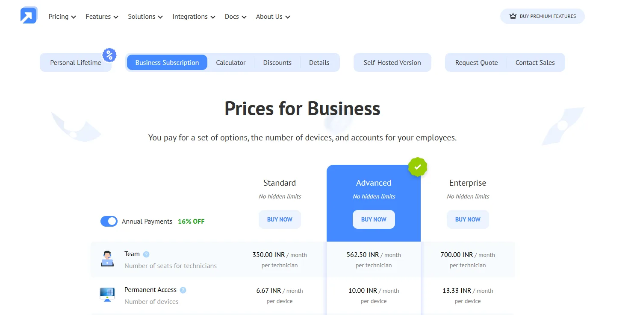This screenshot has height=315, width=637.
Task: Toggle the Annual Payments switch
Action: click(109, 221)
